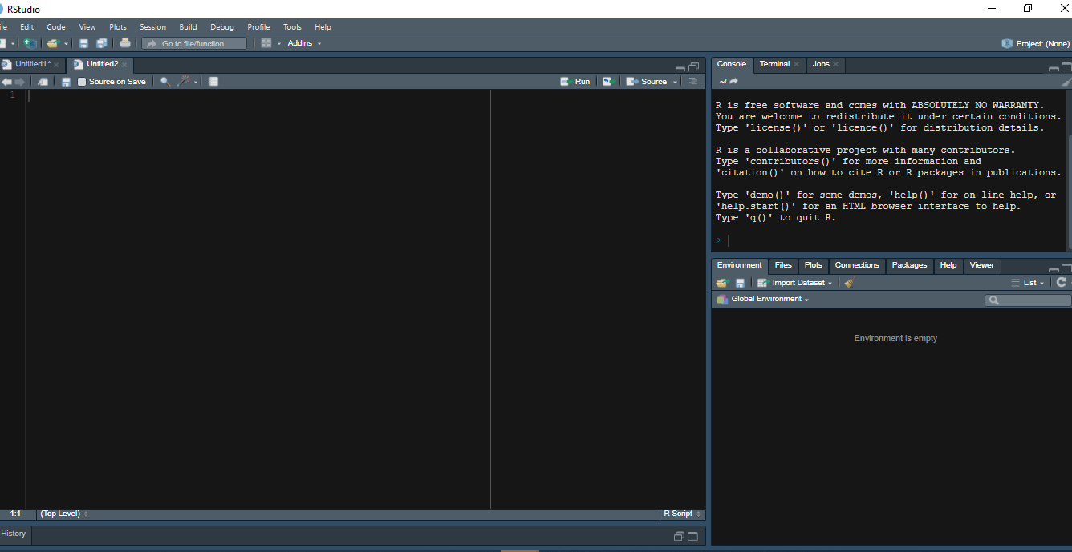Close the Terminal tab
Viewport: 1072px width, 552px height.
[797, 64]
